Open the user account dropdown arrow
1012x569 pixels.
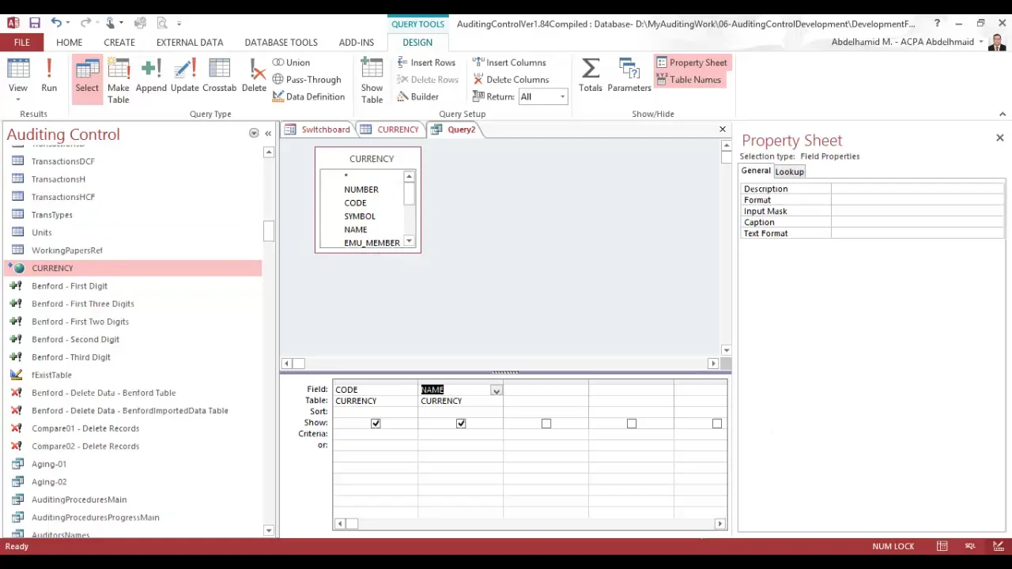click(981, 42)
